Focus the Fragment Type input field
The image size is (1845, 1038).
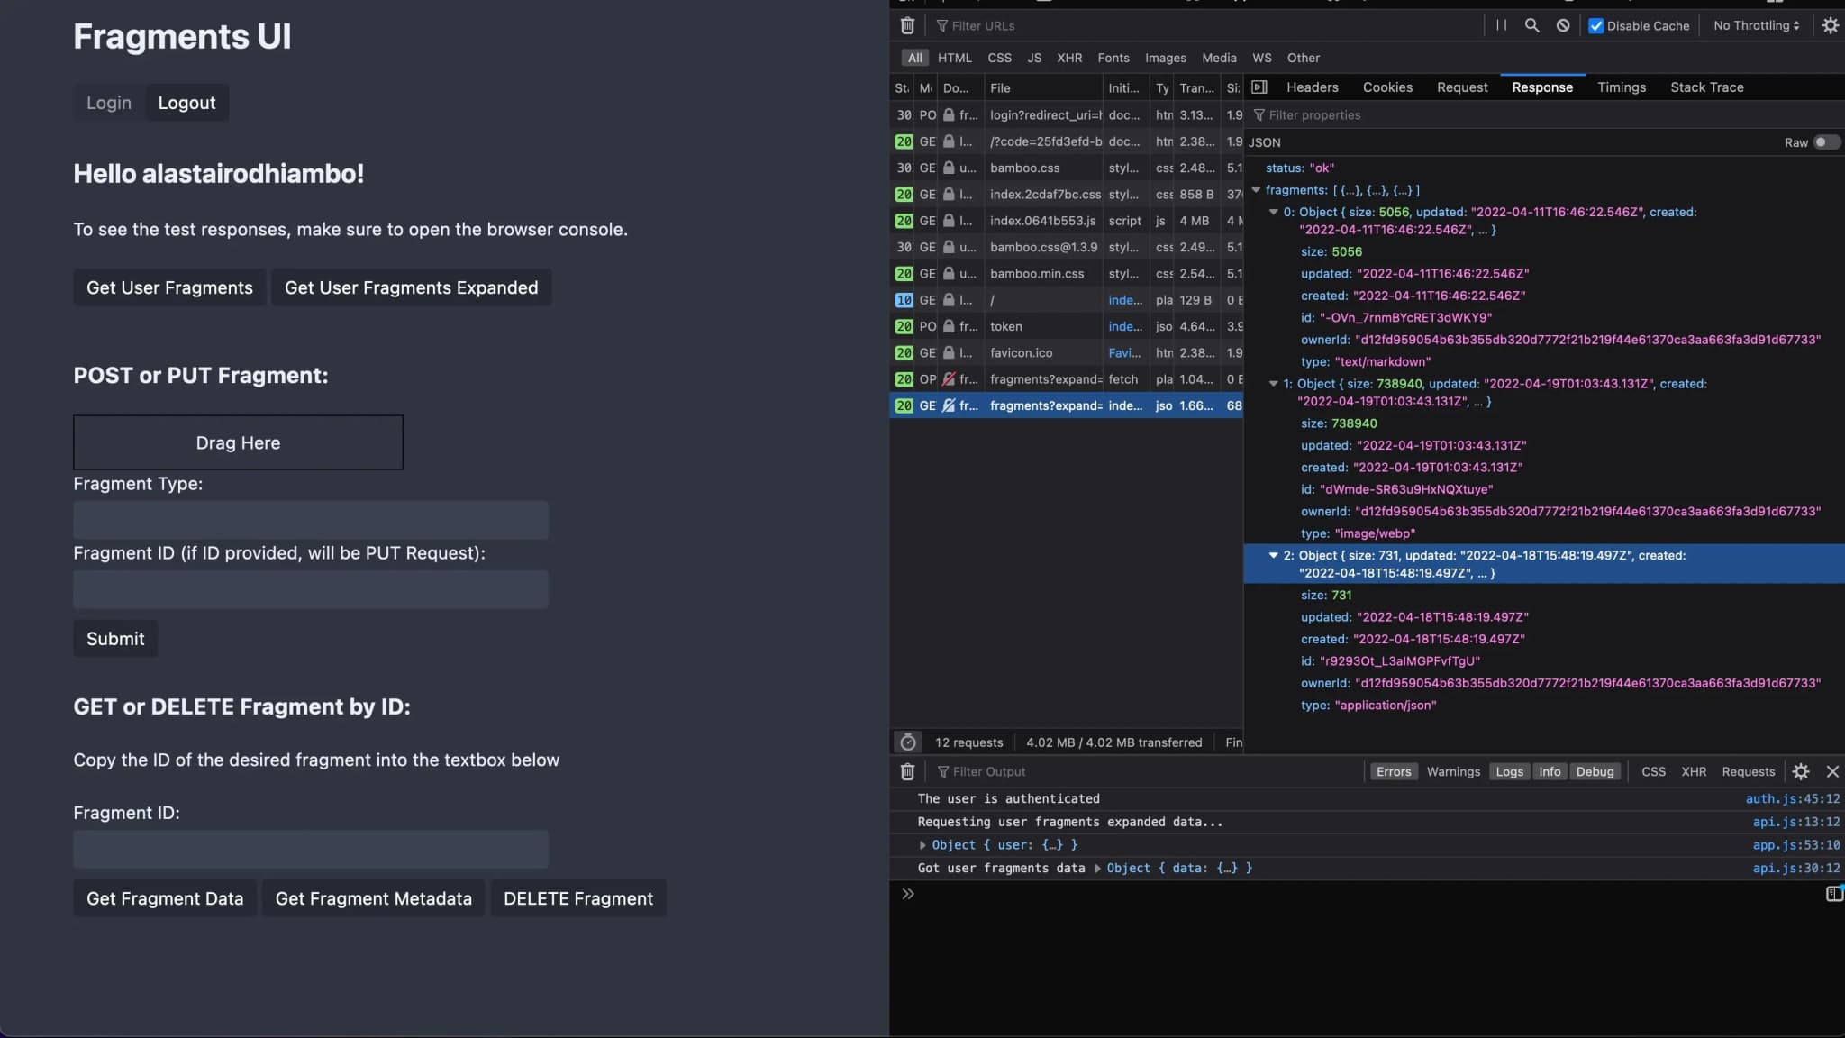311,520
